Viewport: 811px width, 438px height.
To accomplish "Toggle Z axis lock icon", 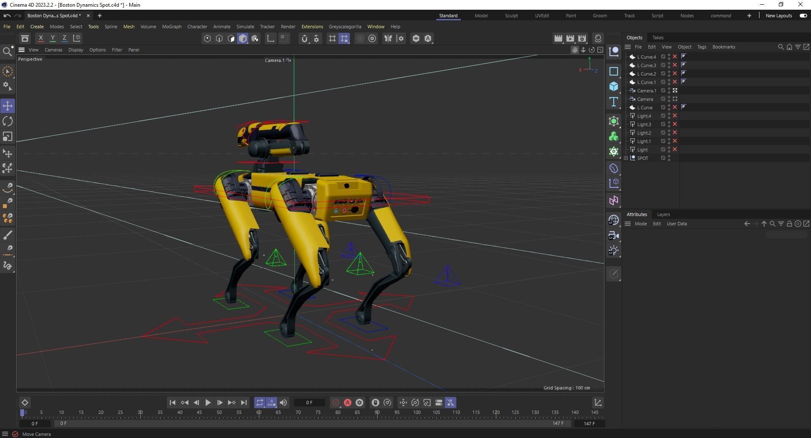I will (64, 38).
